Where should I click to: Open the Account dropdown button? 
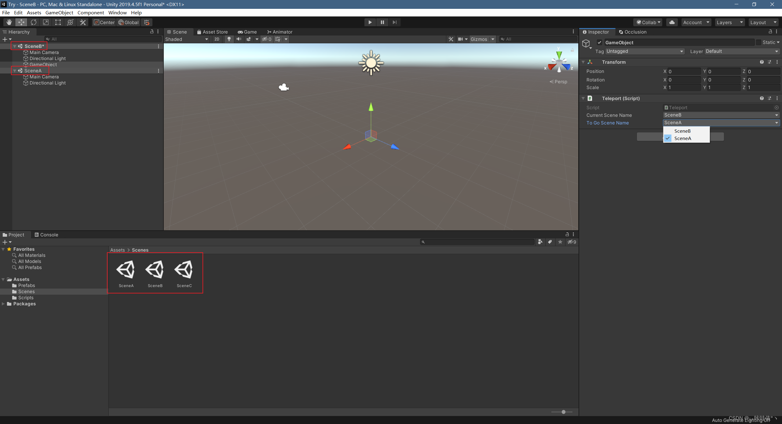coord(696,22)
